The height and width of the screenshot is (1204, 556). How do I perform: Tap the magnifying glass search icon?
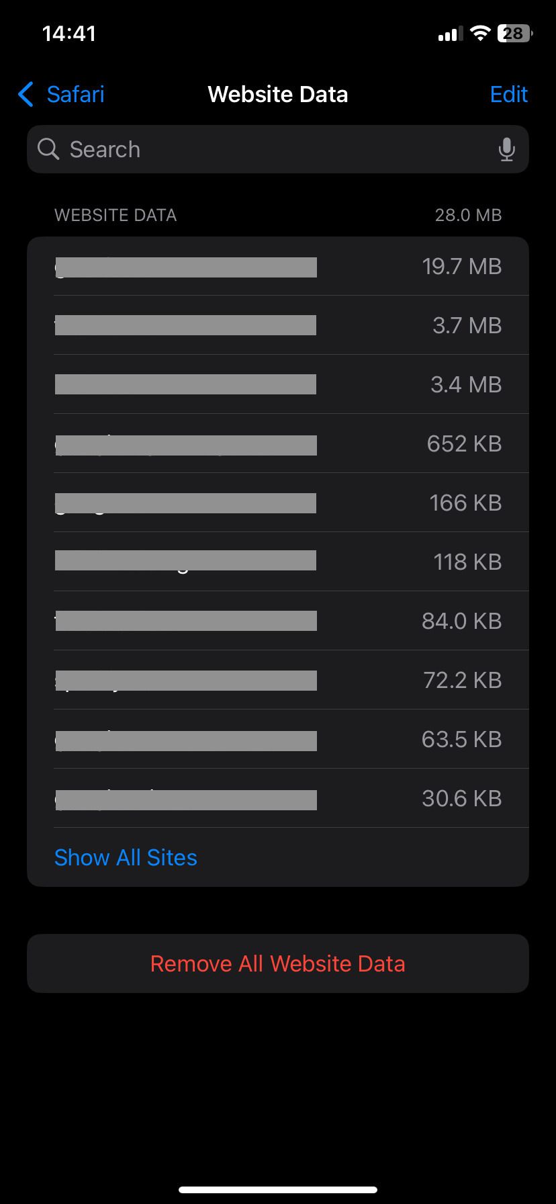(x=48, y=148)
